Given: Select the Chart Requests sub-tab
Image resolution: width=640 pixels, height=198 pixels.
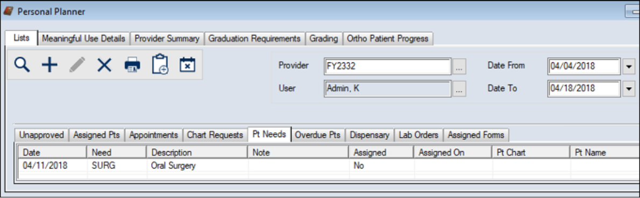Looking at the screenshot, I should [215, 135].
